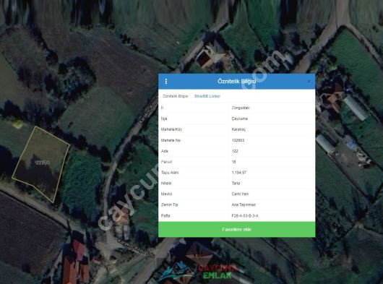
Task: Click the Çaycuma Emlak logo
Action: 198,272
